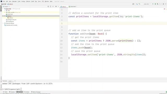This screenshot has height=94, width=167.
Task: Expand the .idea folder
Action: [x=5, y=10]
